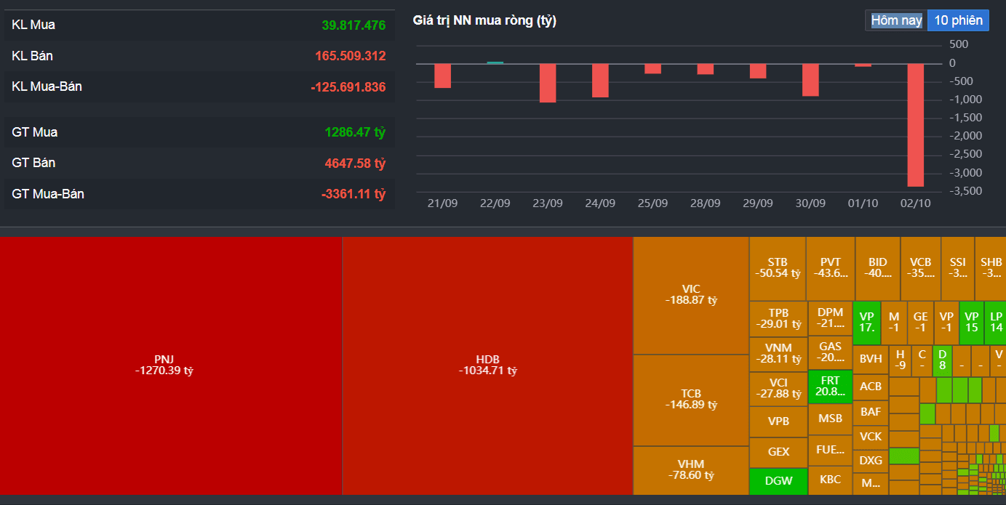Click the SHB treemap tile

click(991, 268)
